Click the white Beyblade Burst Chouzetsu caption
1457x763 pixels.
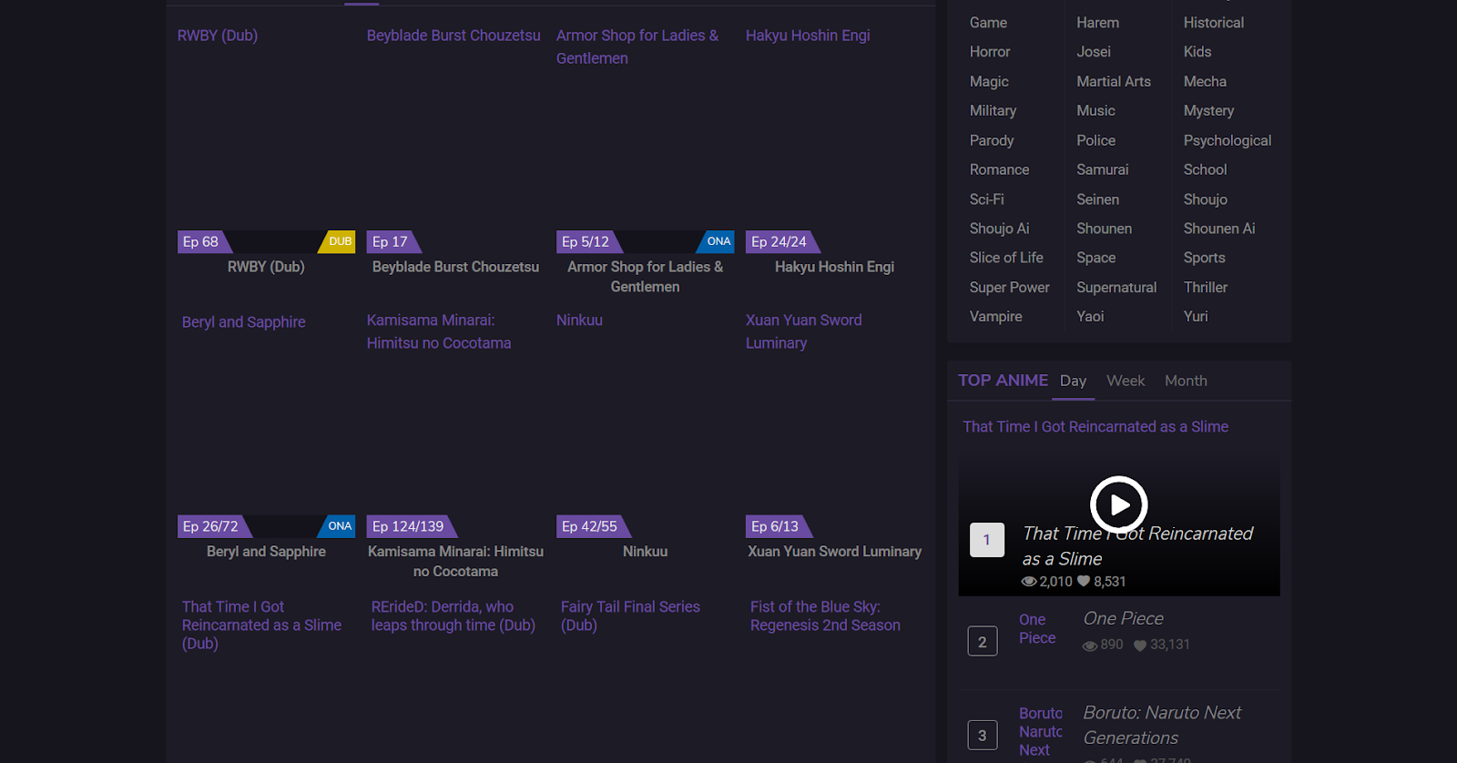click(455, 267)
